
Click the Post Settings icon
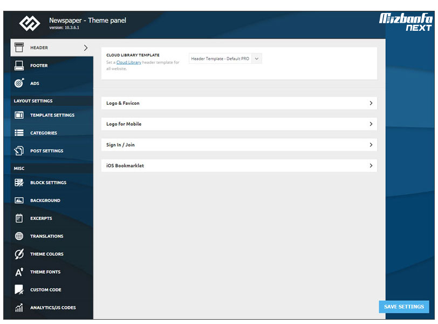tap(19, 151)
